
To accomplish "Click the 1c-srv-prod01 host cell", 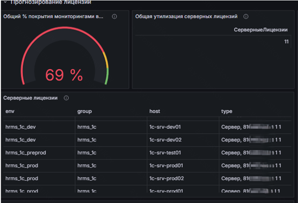I will click(x=166, y=165).
